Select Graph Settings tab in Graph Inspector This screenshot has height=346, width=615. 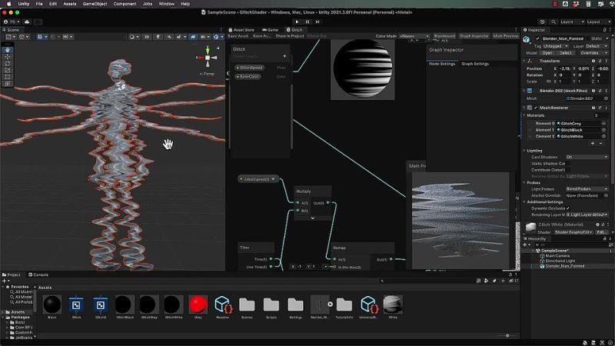click(x=475, y=64)
